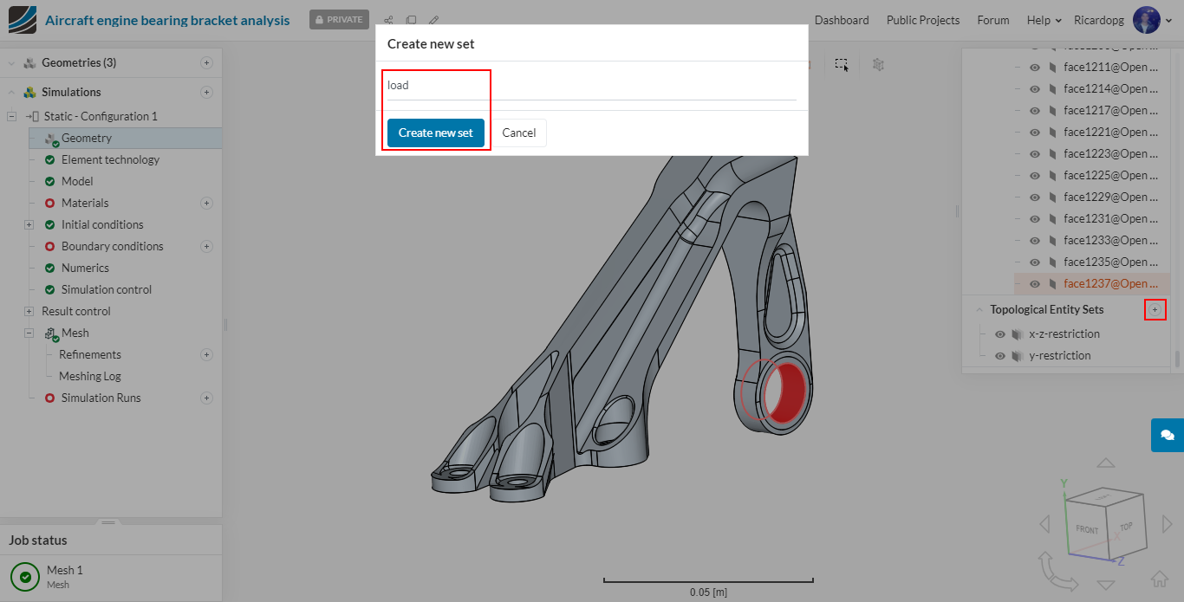Image resolution: width=1184 pixels, height=602 pixels.
Task: Activate the box selection tool icon
Action: click(x=842, y=65)
